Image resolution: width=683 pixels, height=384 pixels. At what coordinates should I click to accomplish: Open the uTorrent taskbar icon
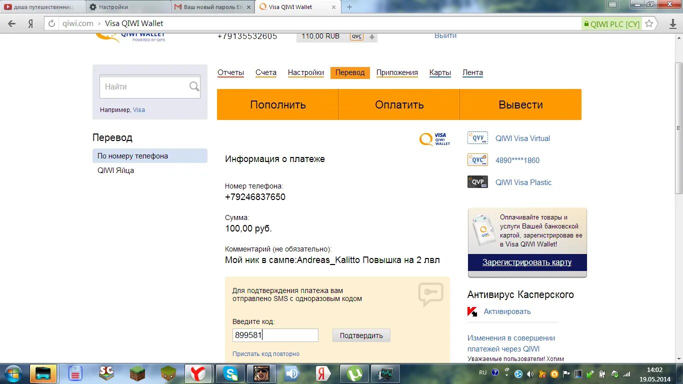coord(354,373)
